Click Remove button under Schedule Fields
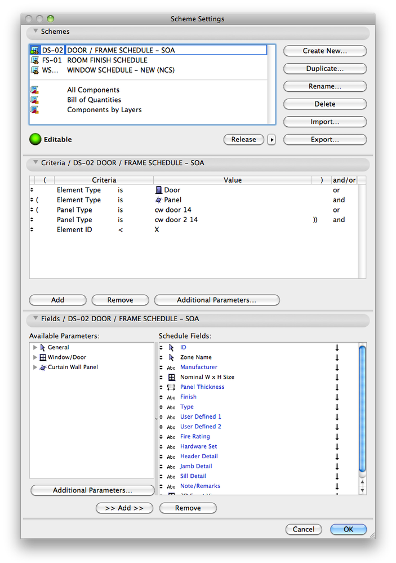Image resolution: width=396 pixels, height=563 pixels. coord(188,508)
